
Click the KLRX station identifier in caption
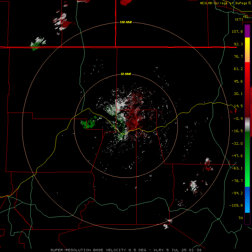click(159, 250)
